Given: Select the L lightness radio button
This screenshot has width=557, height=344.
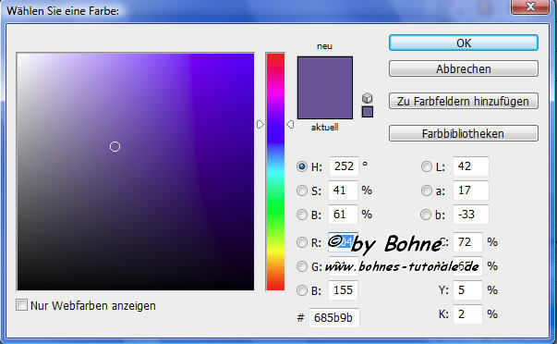Looking at the screenshot, I should 426,166.
